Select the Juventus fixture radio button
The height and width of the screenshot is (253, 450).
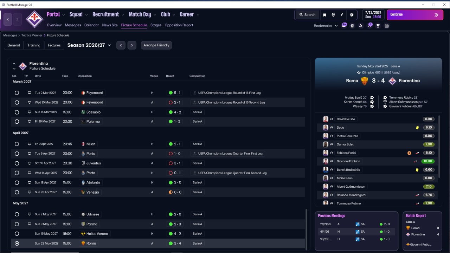17,163
